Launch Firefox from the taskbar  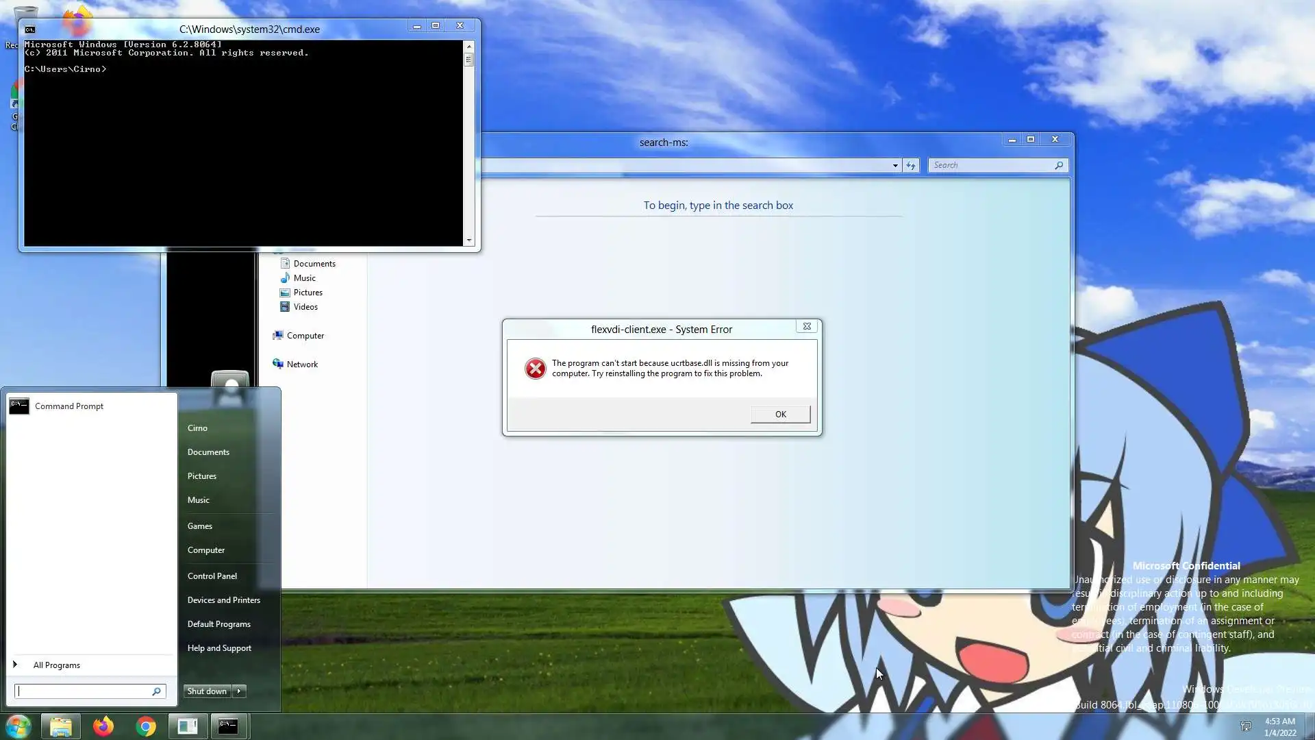103,726
